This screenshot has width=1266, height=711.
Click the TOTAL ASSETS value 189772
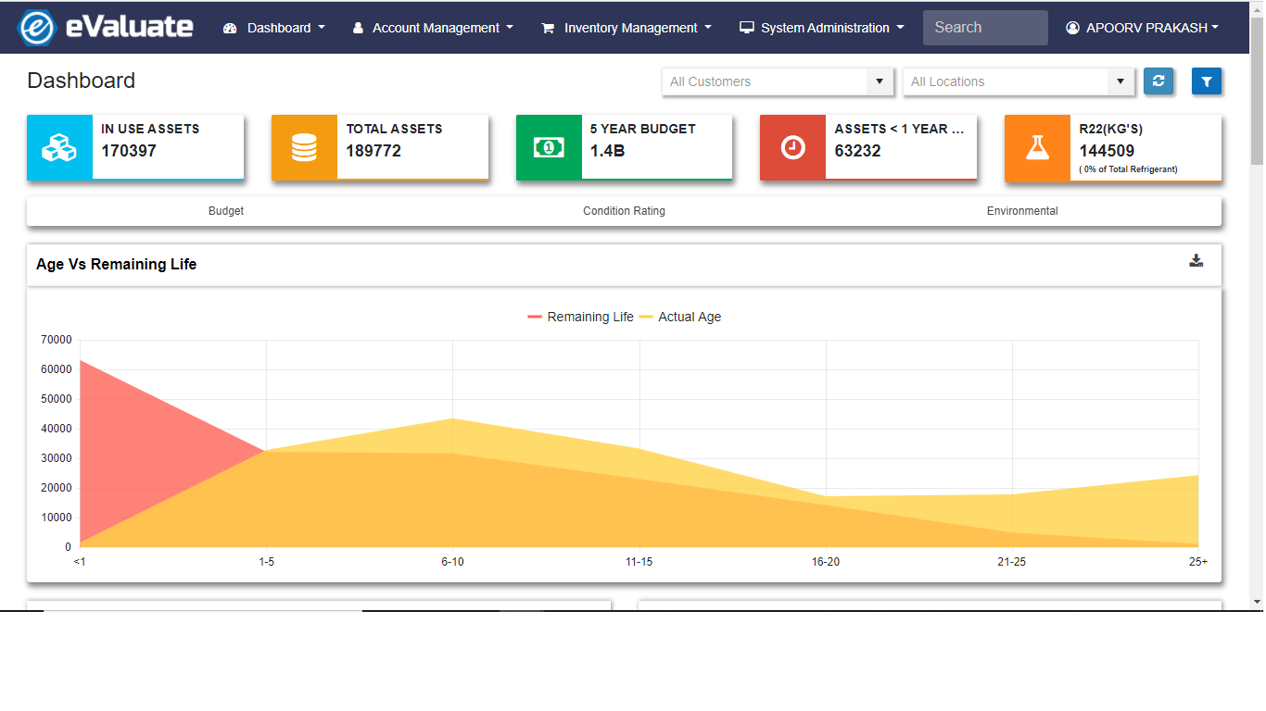click(373, 151)
